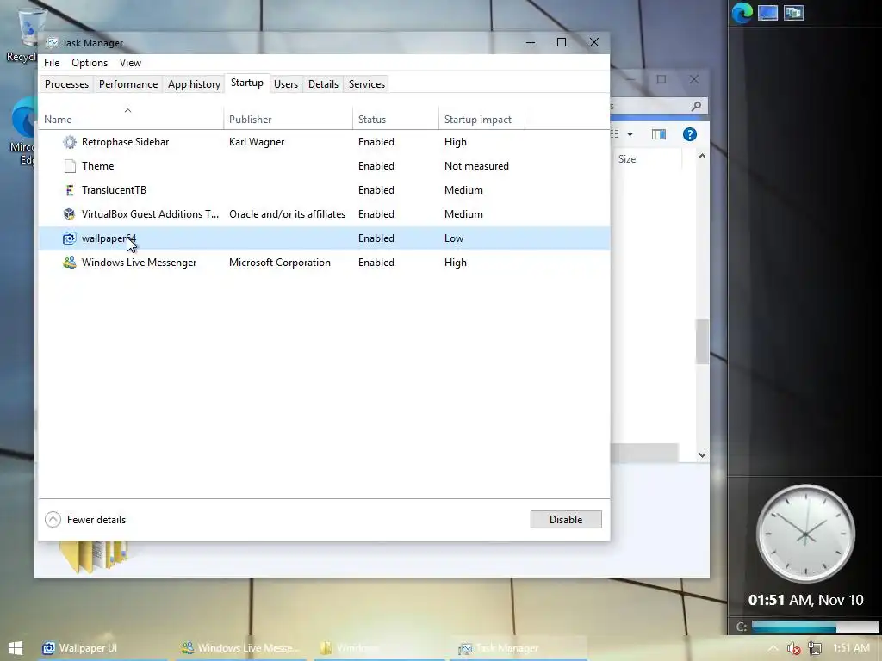Select the Not measured impact cell
The height and width of the screenshot is (661, 882).
pos(476,166)
